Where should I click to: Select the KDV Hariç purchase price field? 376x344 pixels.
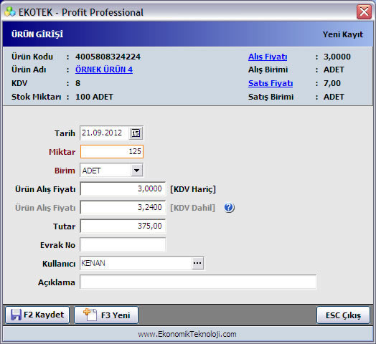point(123,188)
